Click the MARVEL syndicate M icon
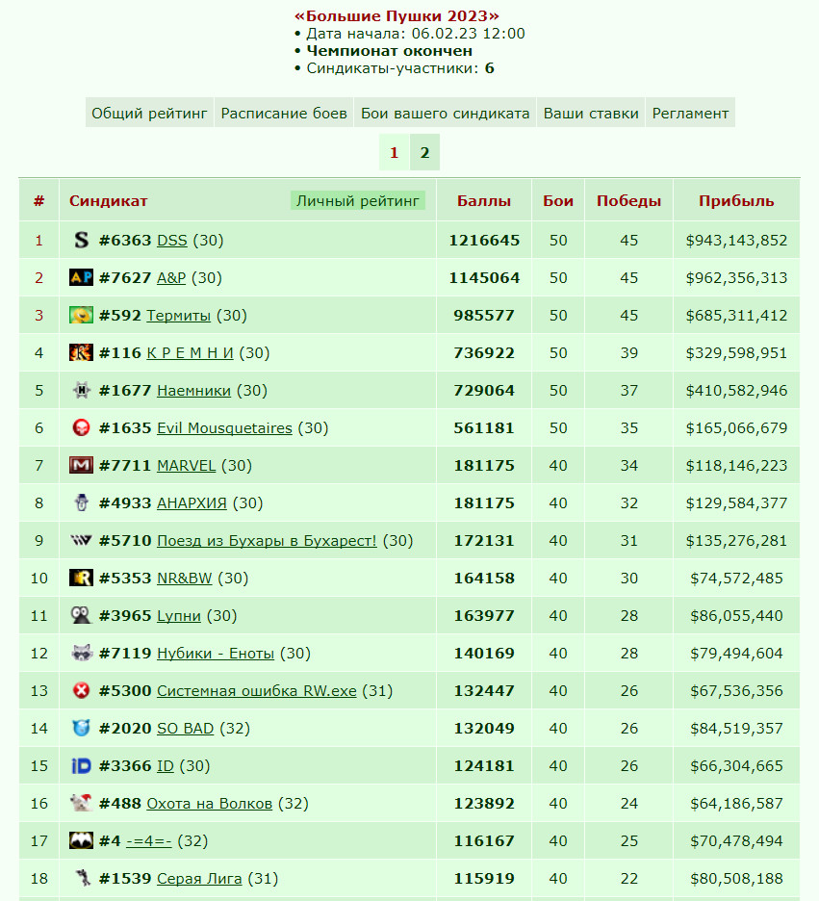Screen dimensions: 819x901 point(81,465)
